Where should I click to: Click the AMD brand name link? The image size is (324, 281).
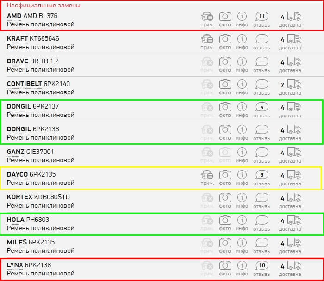pos(14,16)
